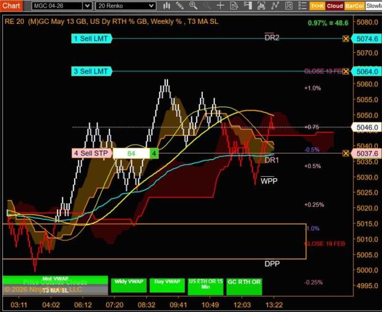
Task: Toggle the T<>K button
Action: [x=317, y=6]
